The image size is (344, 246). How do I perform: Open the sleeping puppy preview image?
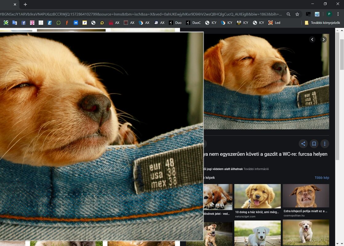[266, 81]
